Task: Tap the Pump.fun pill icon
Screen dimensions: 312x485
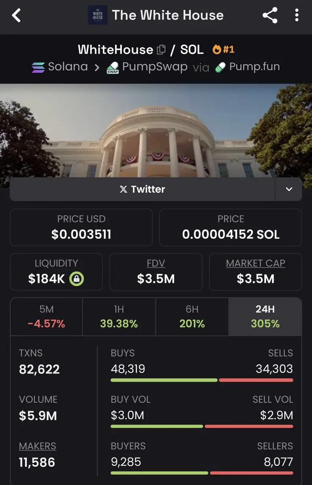Action: pos(220,67)
